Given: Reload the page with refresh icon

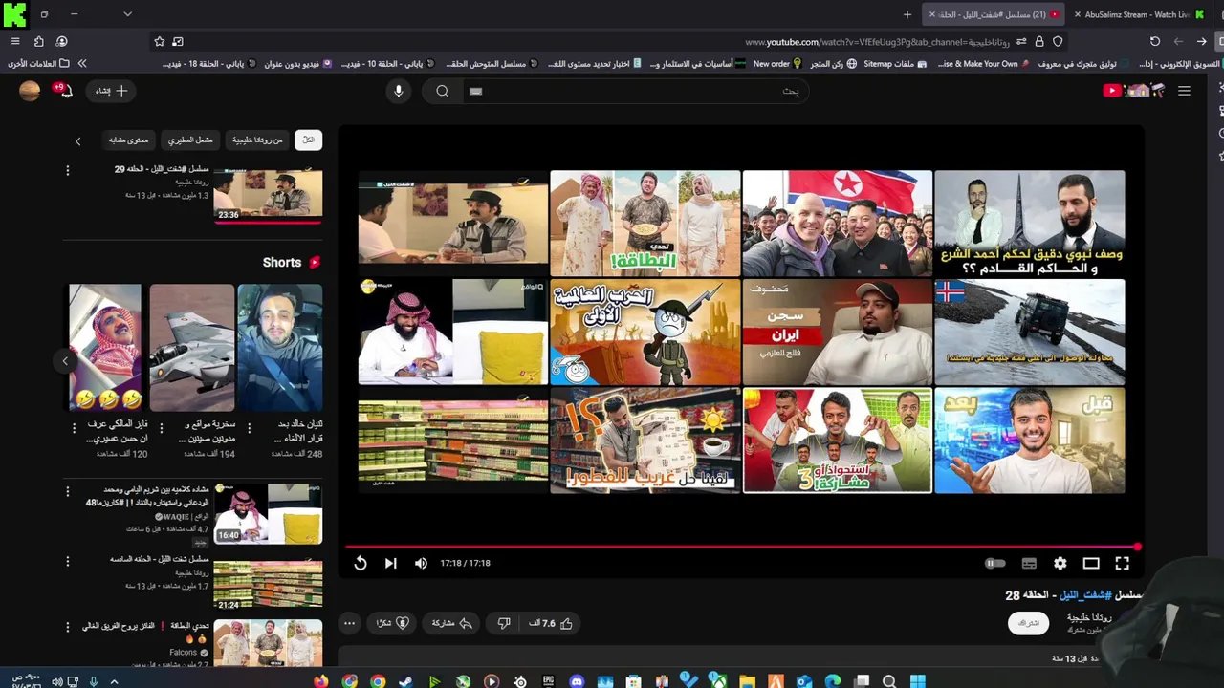Looking at the screenshot, I should tap(1155, 42).
